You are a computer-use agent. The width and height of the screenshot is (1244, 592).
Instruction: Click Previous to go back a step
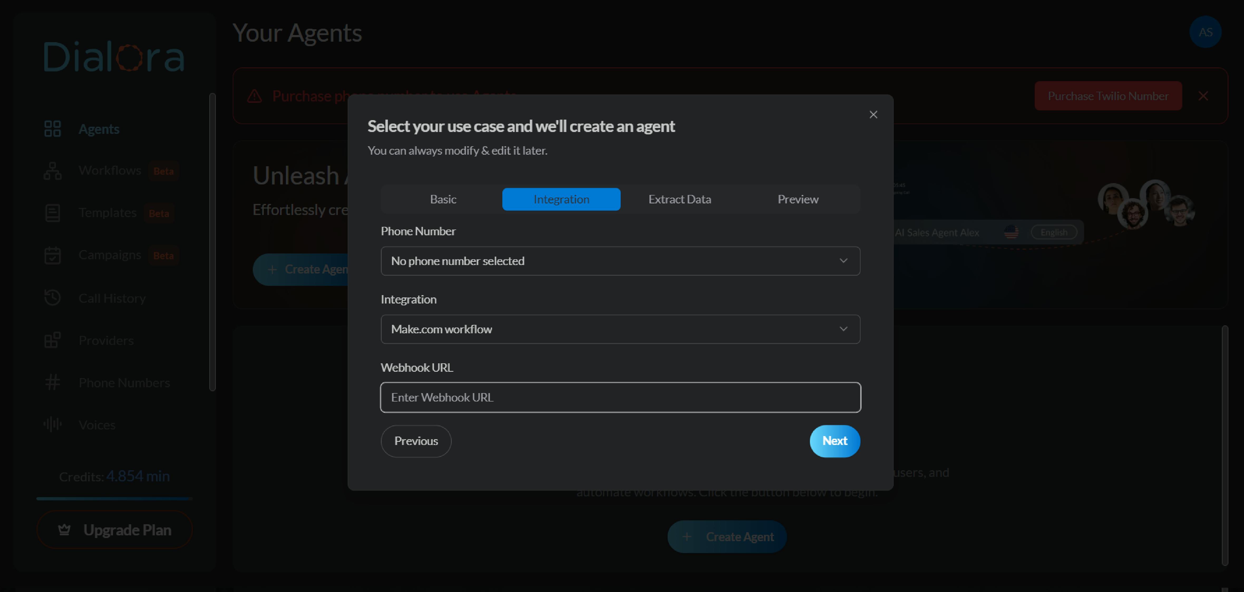coord(416,441)
